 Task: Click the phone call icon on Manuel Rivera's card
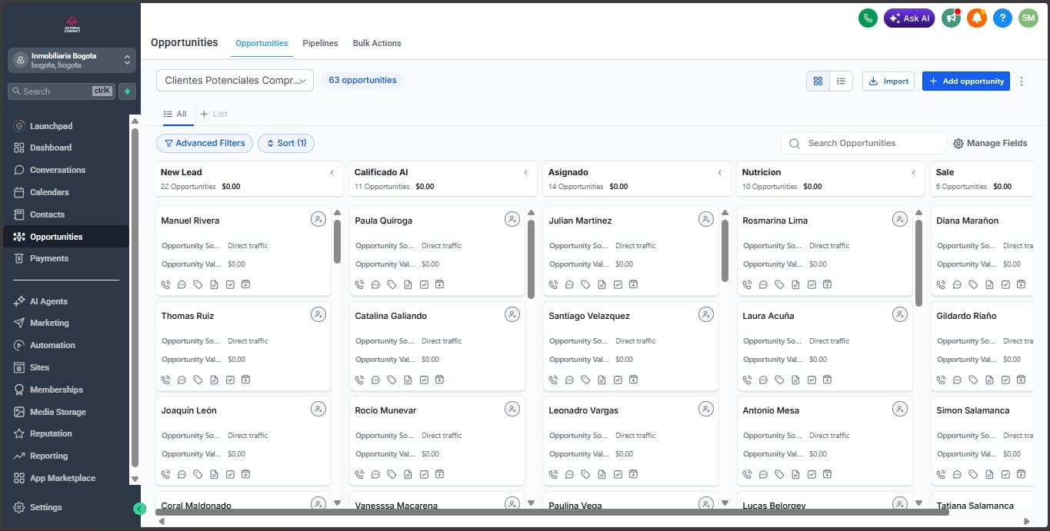[x=165, y=284]
